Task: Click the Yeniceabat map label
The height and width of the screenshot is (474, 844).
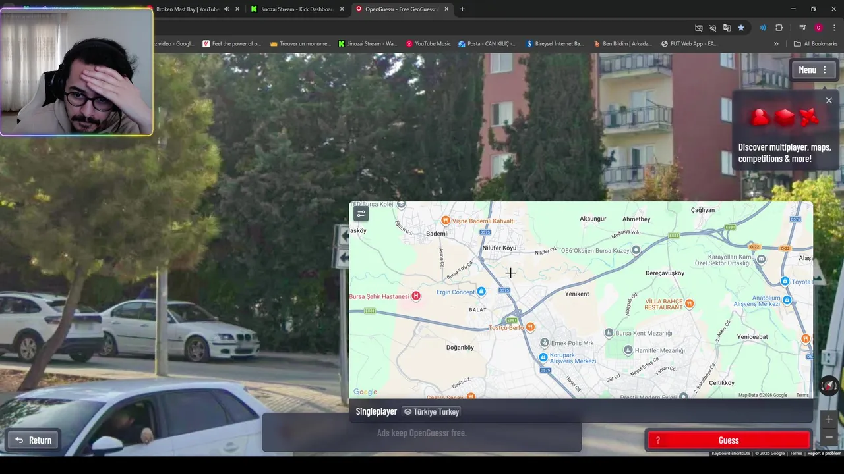Action: coord(752,337)
